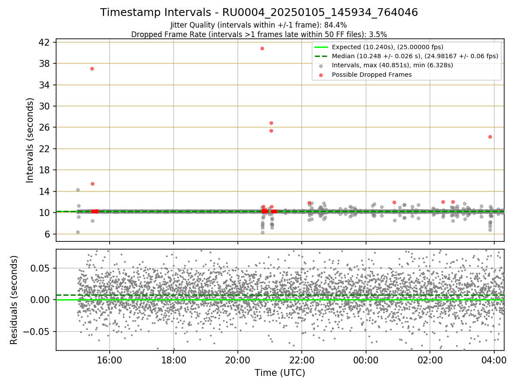This screenshot has height=388, width=518.
Task: Click the '16:00' x-axis tick label
Action: point(109,360)
